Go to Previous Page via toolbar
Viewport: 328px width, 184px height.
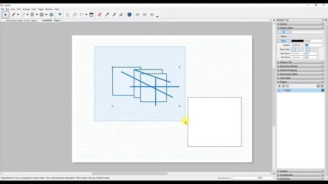(x=145, y=15)
